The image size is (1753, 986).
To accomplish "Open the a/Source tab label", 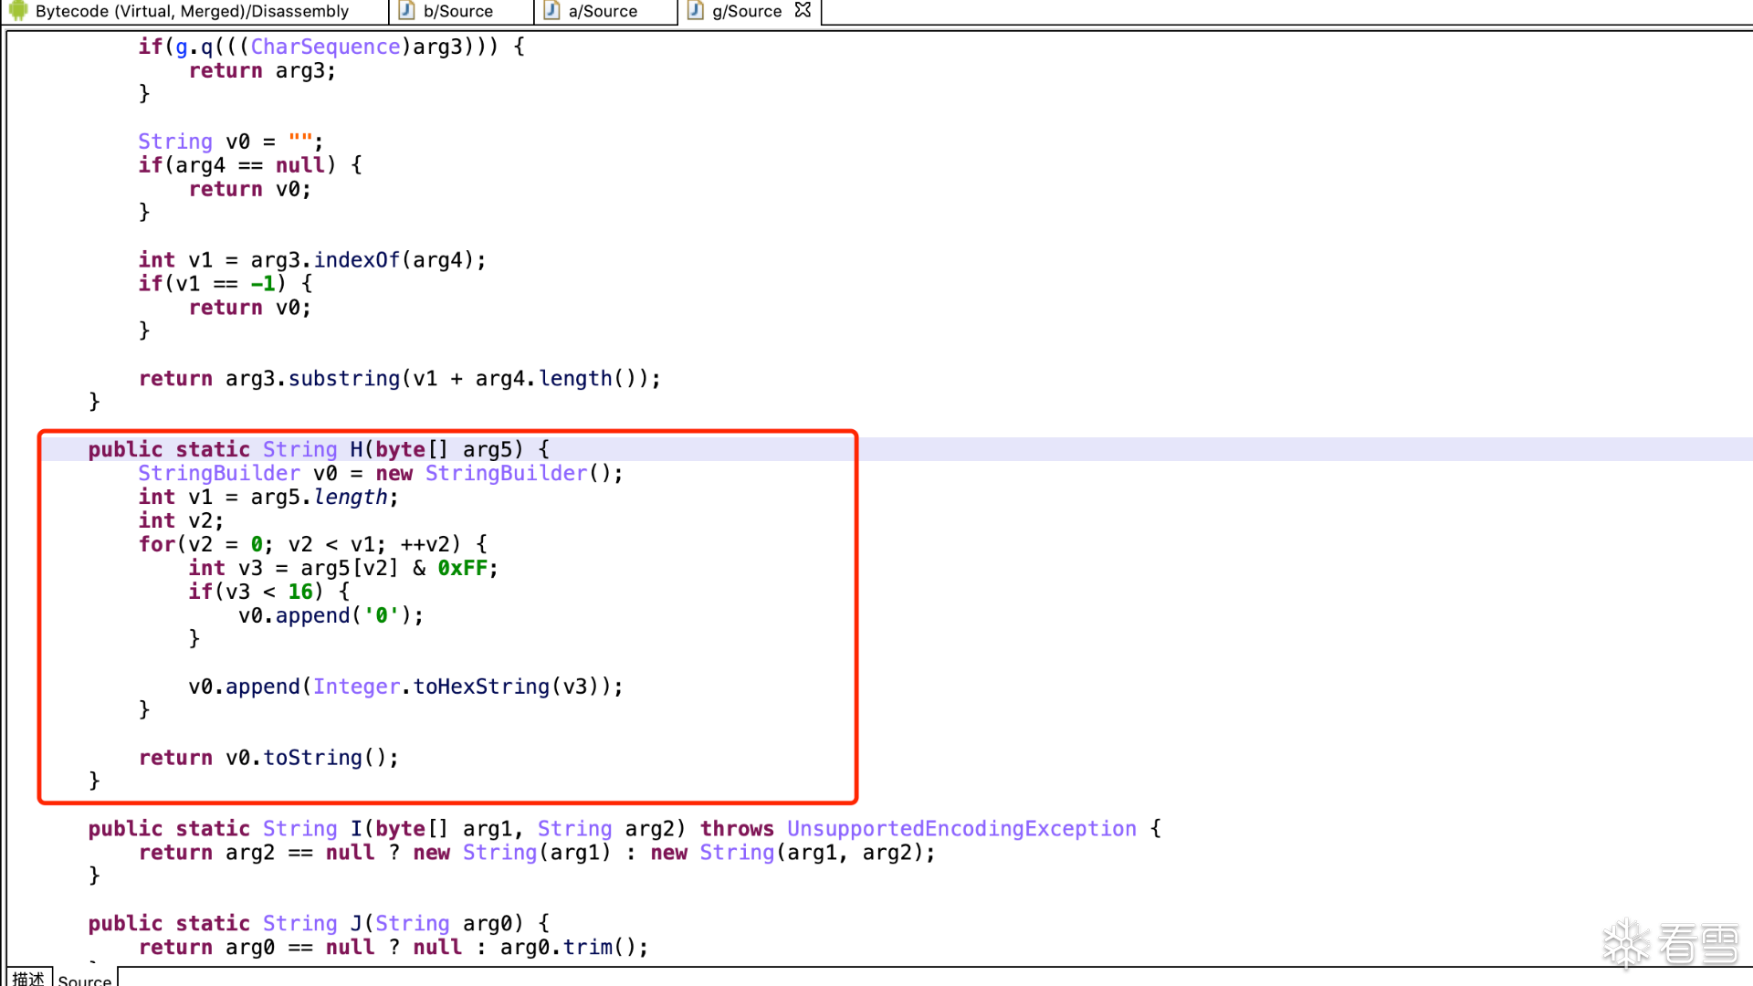I will click(x=603, y=11).
